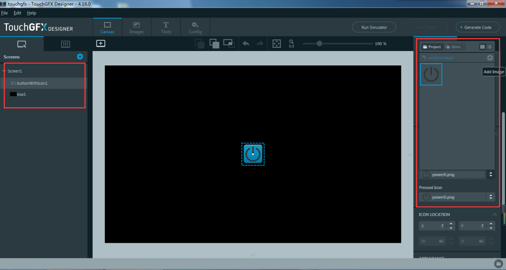The width and height of the screenshot is (506, 270).
Task: Click the 1:1 zoom ratio icon
Action: click(x=291, y=44)
